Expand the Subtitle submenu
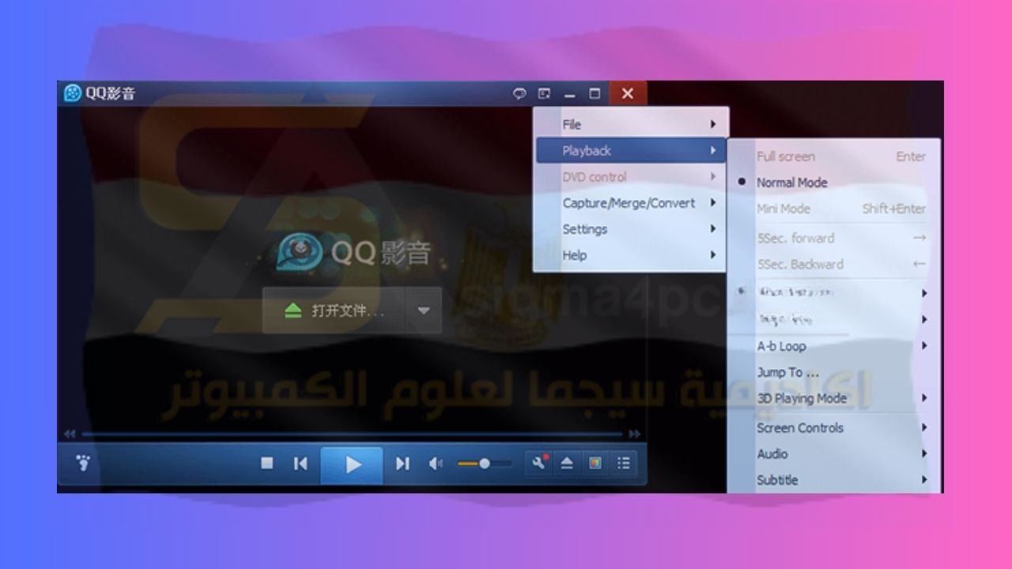This screenshot has width=1012, height=569. coord(833,479)
